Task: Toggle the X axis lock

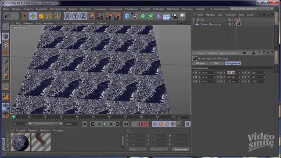Action: pos(67,16)
